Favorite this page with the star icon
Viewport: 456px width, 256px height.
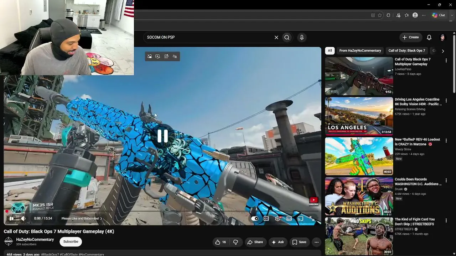click(x=380, y=15)
